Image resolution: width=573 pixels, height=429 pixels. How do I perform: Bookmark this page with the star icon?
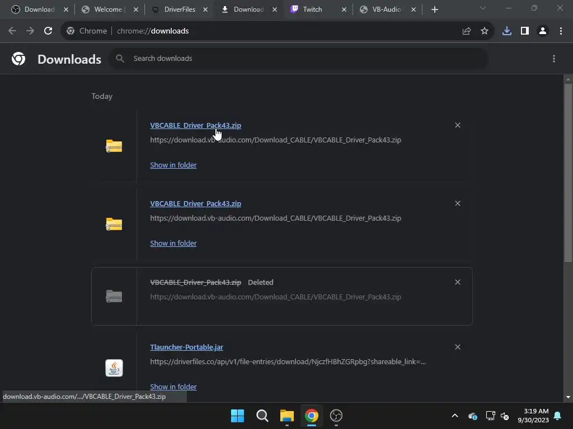pyautogui.click(x=485, y=31)
